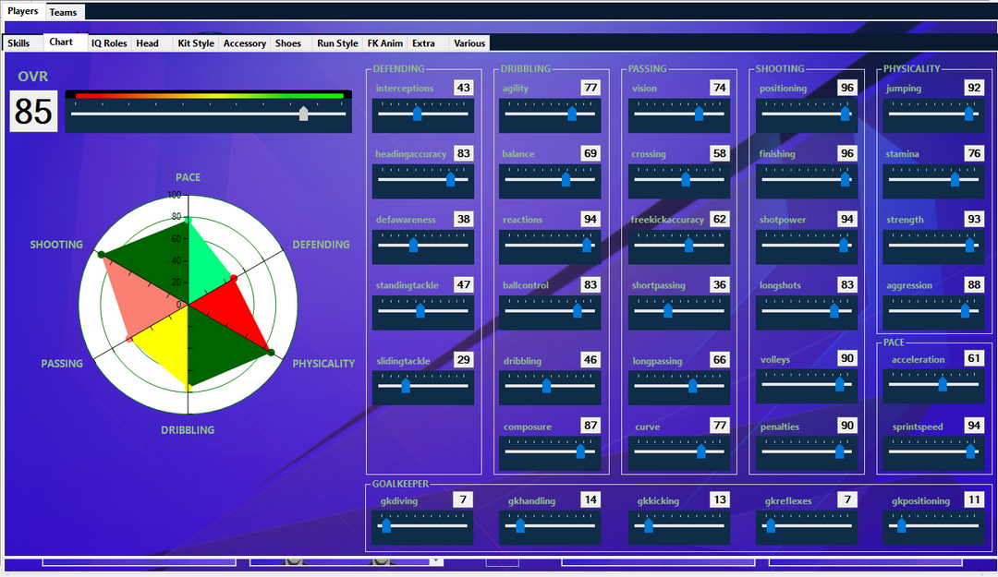Viewport: 998px width, 577px height.
Task: Click the gkpositioning value field
Action: [974, 499]
